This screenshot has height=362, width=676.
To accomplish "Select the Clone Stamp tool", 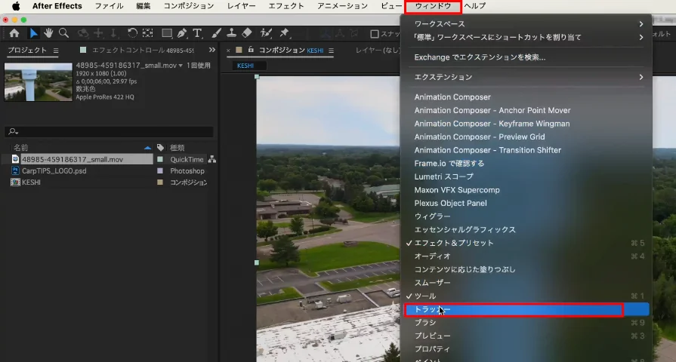I will coord(232,33).
